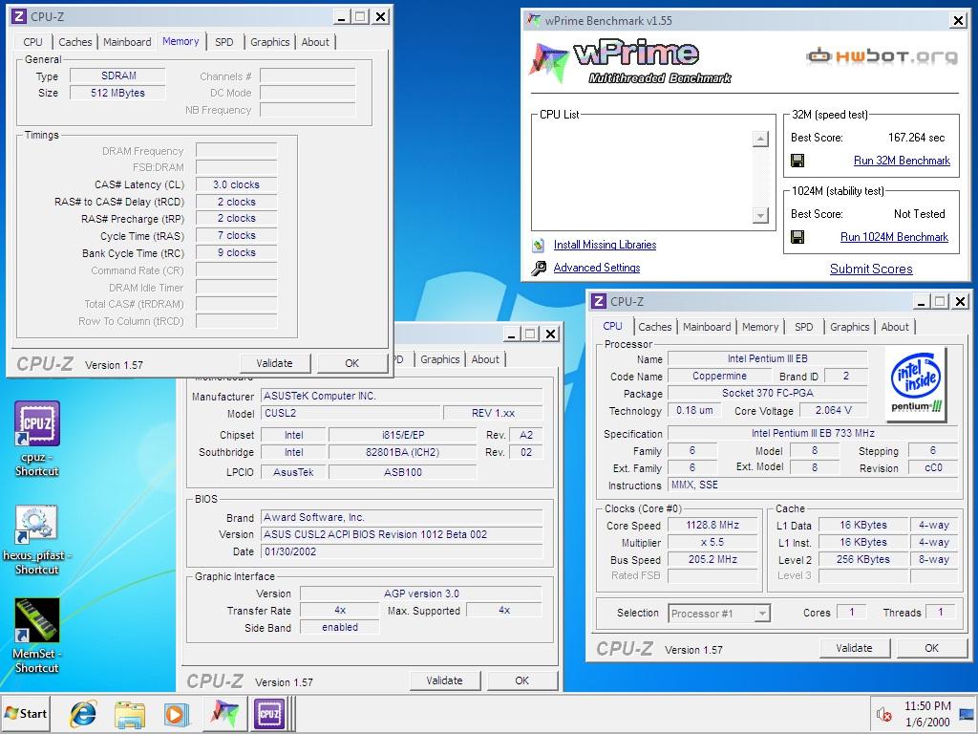Image resolution: width=978 pixels, height=734 pixels.
Task: Click the CAS# Latency 3.0 clocks field
Action: coord(237,184)
